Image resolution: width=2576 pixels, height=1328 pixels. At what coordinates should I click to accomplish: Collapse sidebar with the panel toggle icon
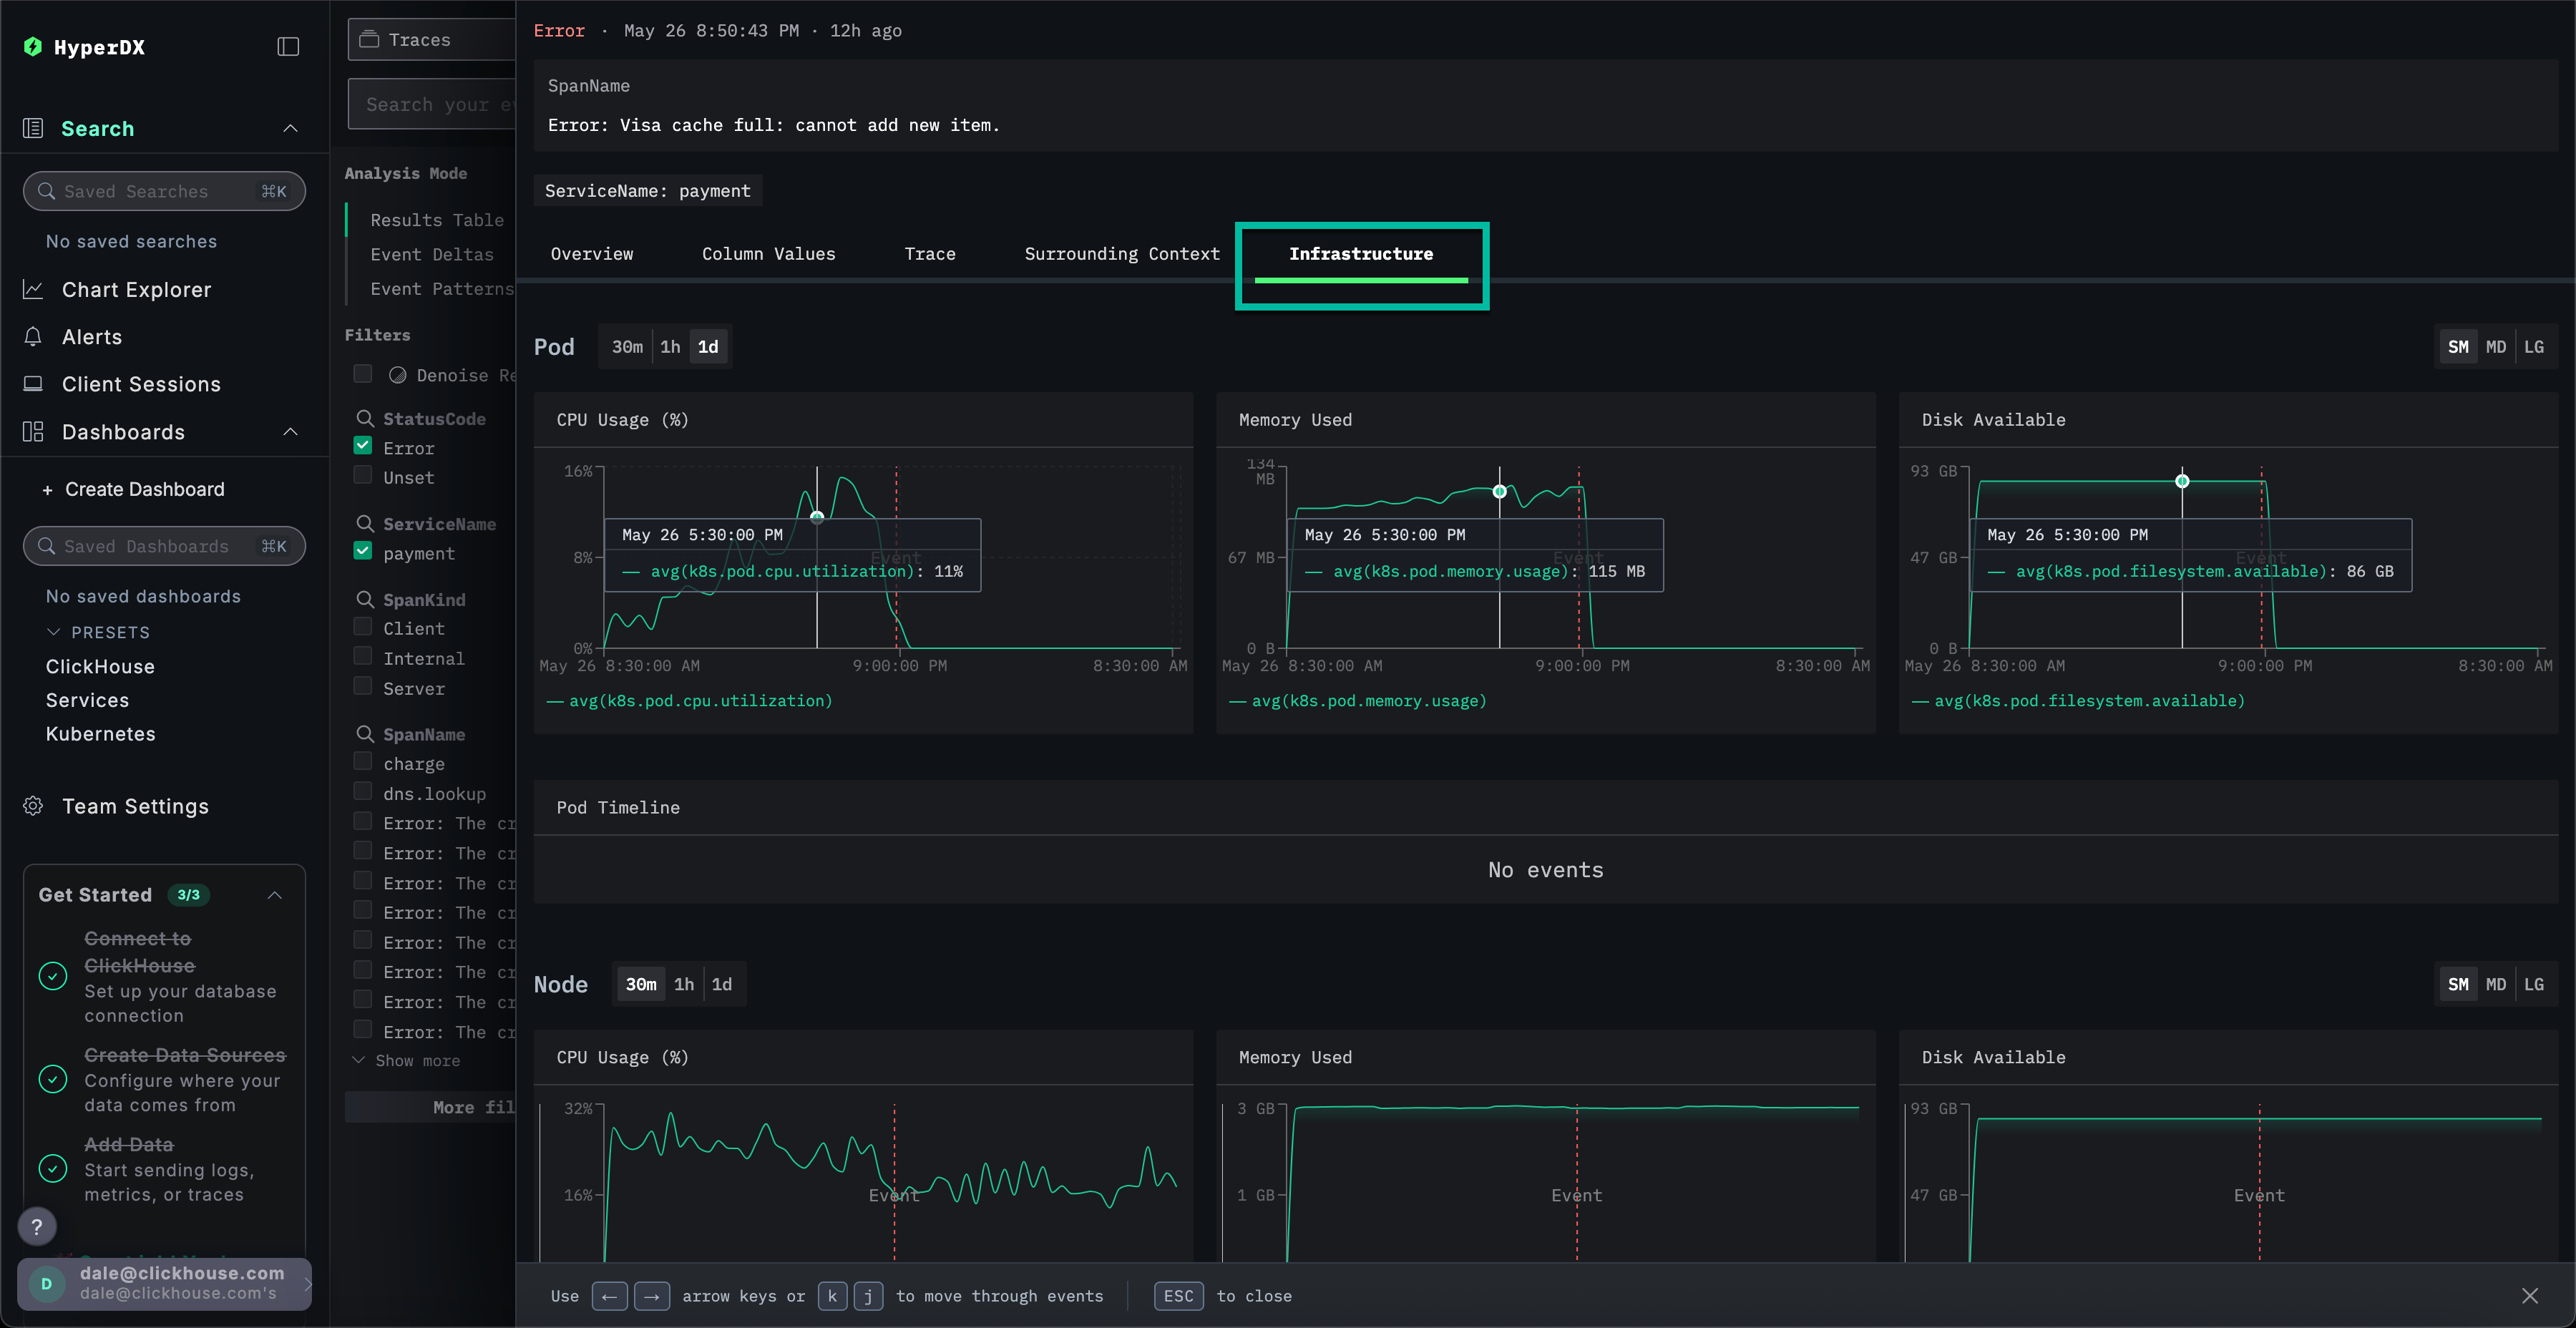click(288, 47)
